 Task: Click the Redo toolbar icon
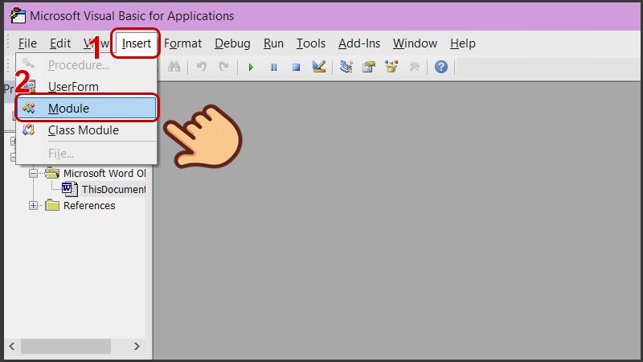point(223,67)
